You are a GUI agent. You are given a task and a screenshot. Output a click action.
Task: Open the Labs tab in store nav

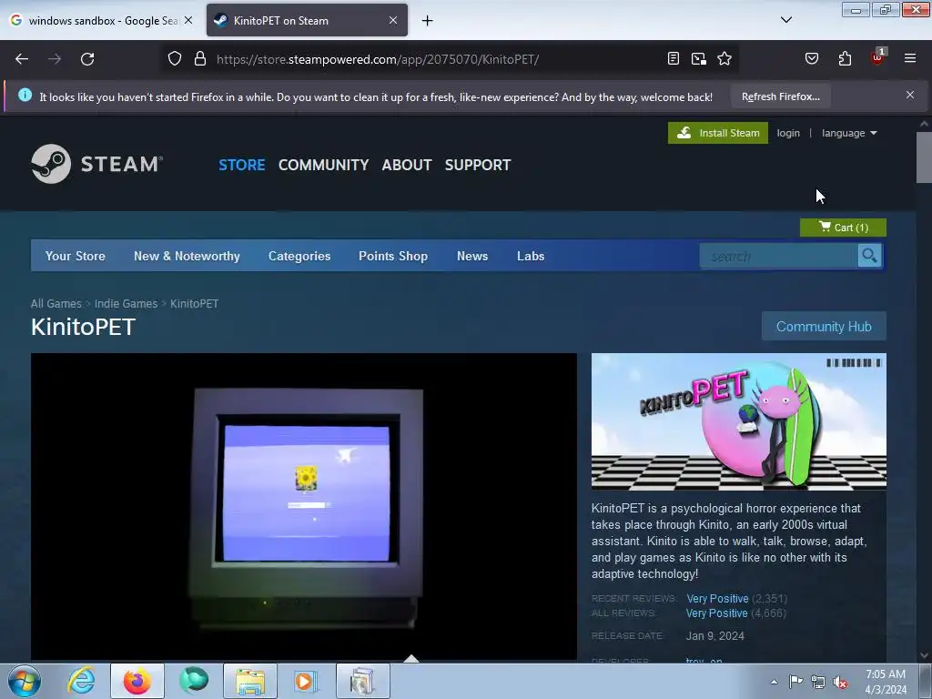point(531,256)
